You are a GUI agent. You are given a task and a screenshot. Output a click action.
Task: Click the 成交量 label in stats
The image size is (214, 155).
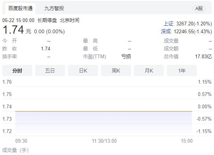coord(171,41)
